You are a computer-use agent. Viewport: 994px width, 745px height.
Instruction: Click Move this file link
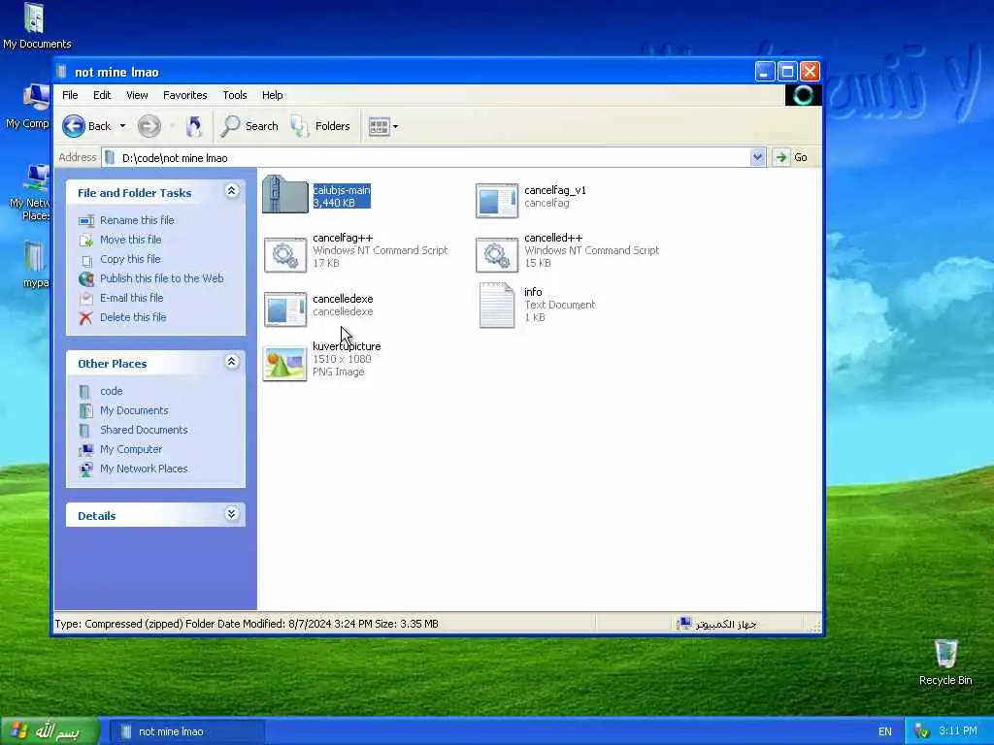pos(131,240)
